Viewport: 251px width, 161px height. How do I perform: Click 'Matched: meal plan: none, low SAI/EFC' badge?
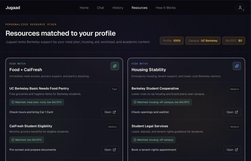click(37, 102)
